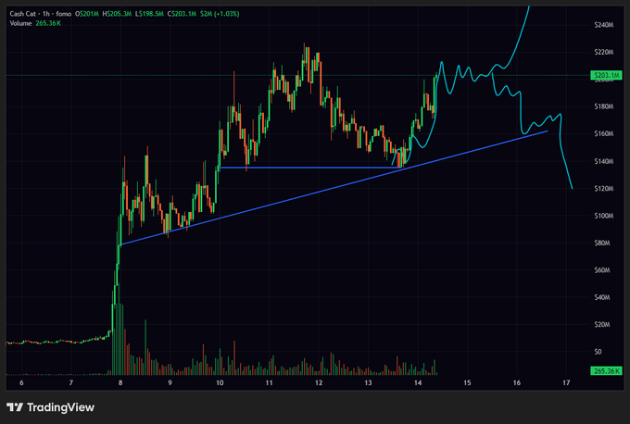Image resolution: width=630 pixels, height=424 pixels.
Task: Click the $140M price axis label
Action: point(604,161)
